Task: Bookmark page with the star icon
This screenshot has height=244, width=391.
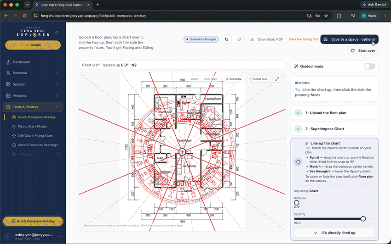Action: 326,16
